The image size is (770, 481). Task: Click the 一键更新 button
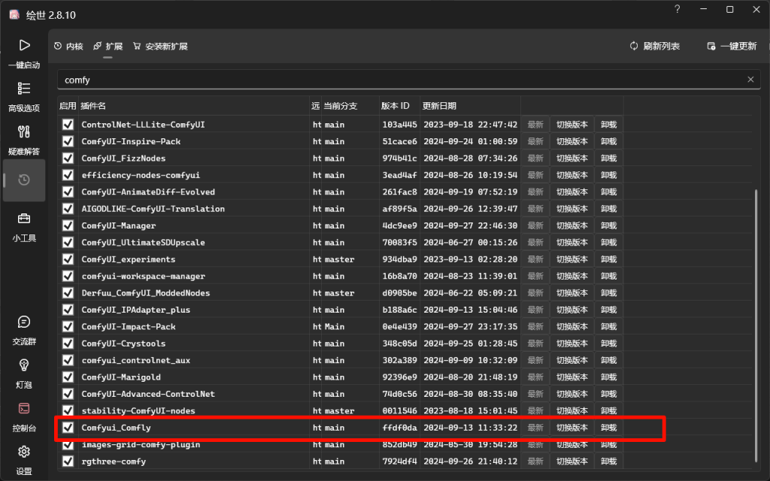(x=732, y=47)
